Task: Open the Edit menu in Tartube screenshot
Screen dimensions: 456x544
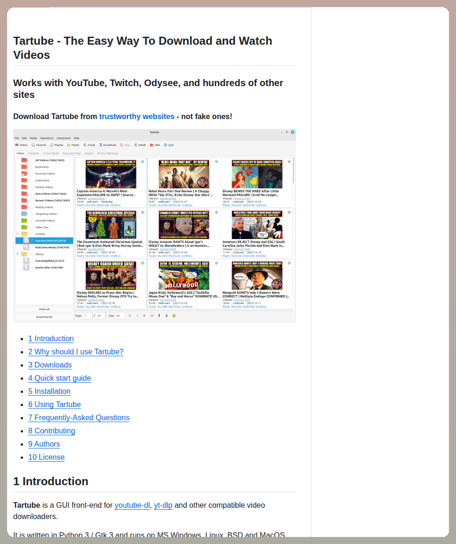Action: pos(24,138)
